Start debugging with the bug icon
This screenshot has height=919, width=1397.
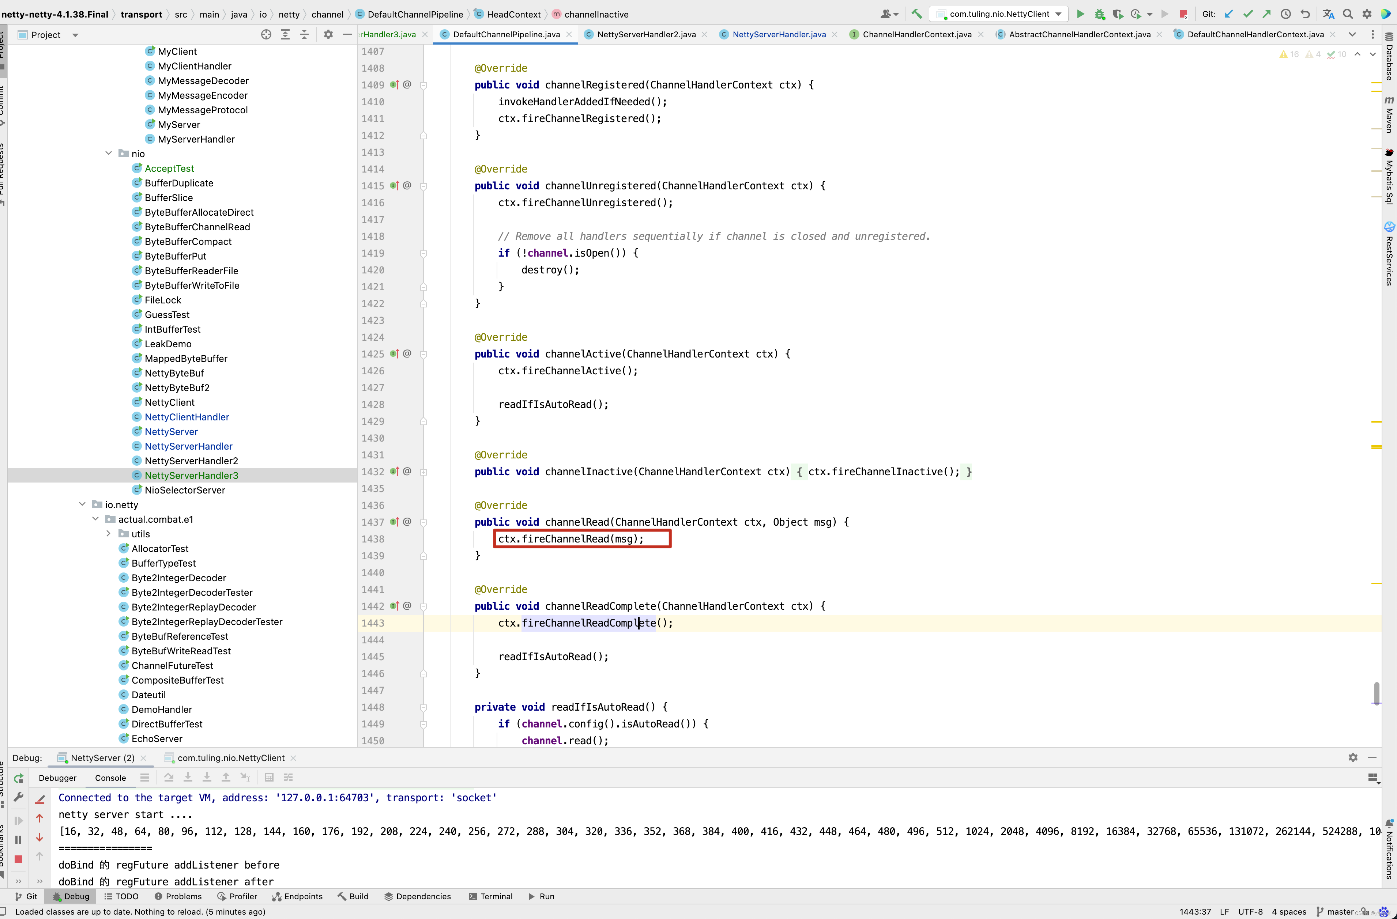[x=1099, y=14]
